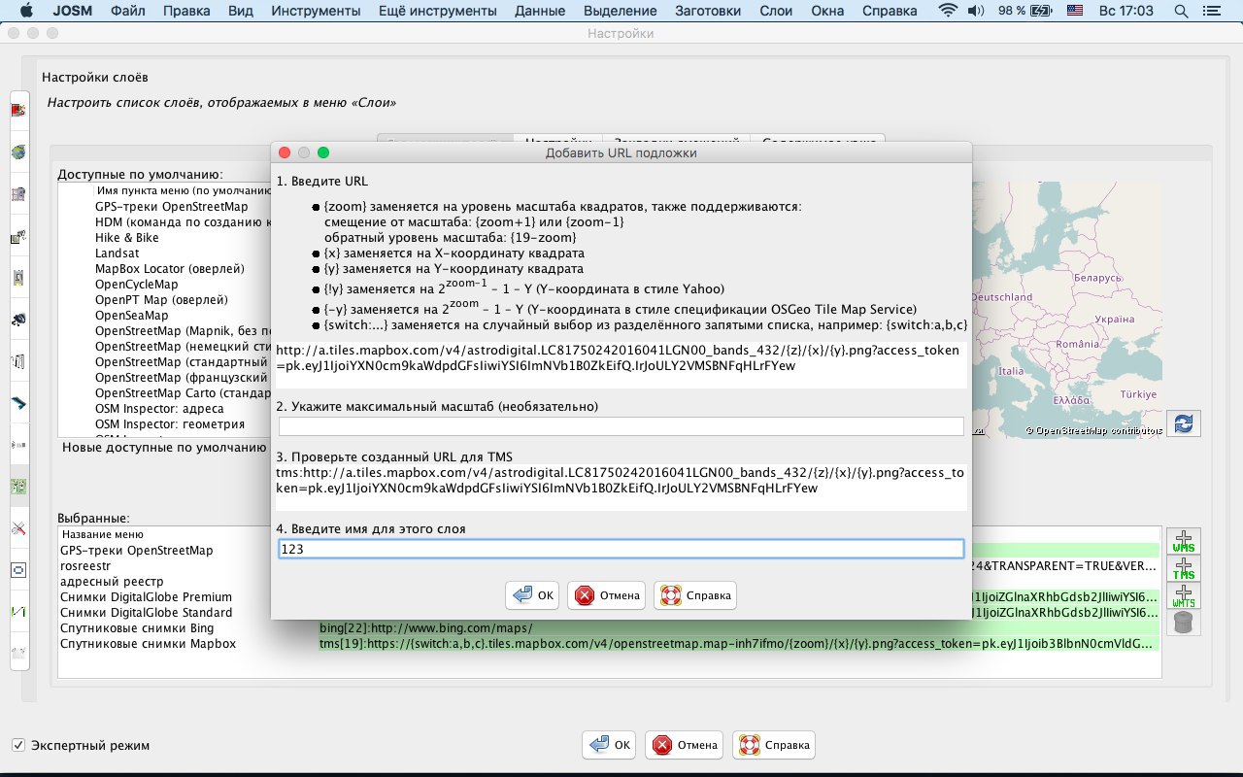Open Spotlight search in menu bar
Image resolution: width=1243 pixels, height=777 pixels.
(x=1181, y=11)
